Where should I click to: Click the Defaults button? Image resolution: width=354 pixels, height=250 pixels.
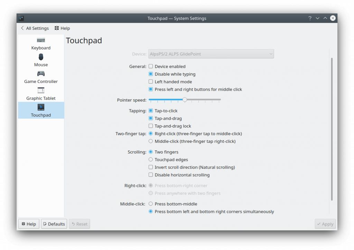click(x=54, y=224)
